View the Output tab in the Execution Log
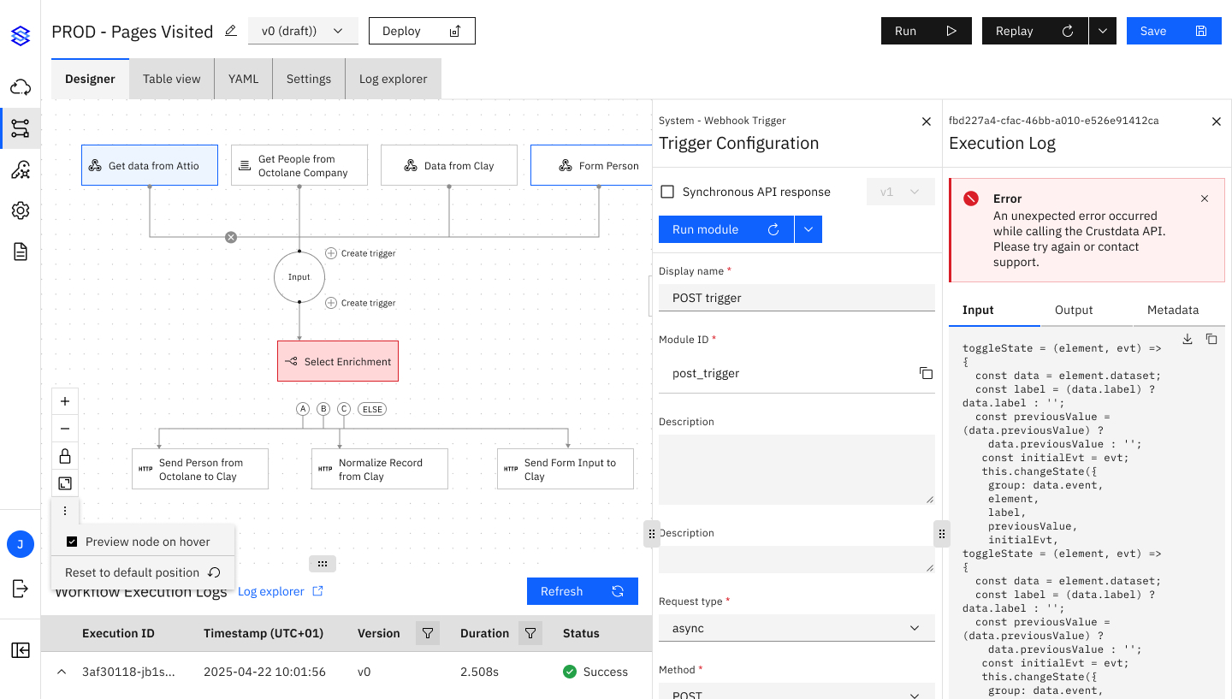Screen dimensions: 1232x699 point(1073,310)
